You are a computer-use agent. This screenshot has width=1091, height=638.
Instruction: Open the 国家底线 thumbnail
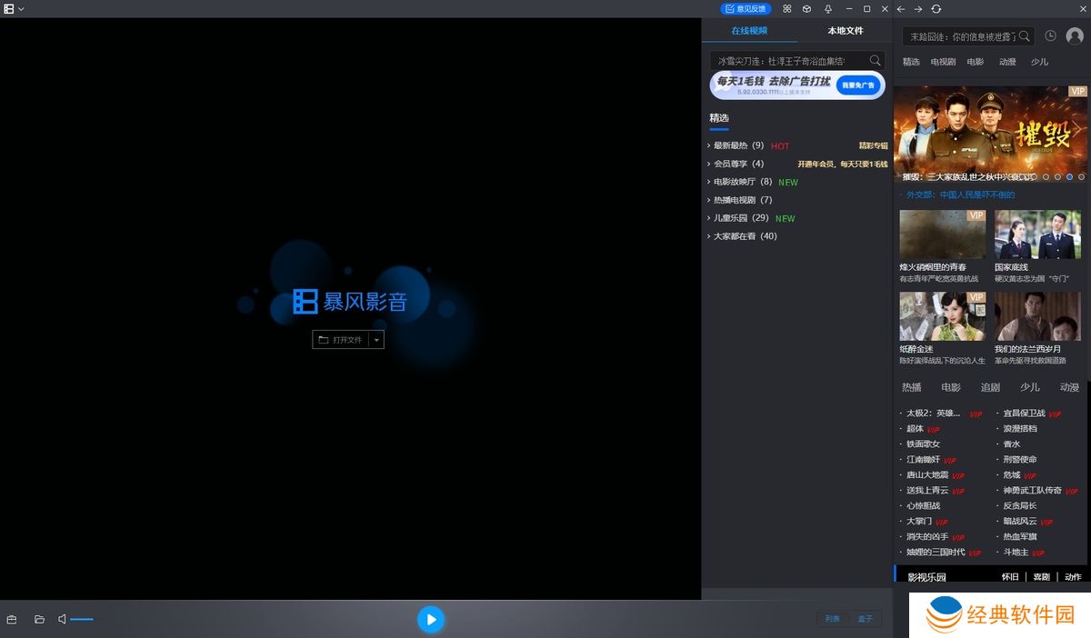[x=1037, y=234]
